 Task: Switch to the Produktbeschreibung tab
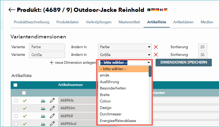click(x=31, y=22)
